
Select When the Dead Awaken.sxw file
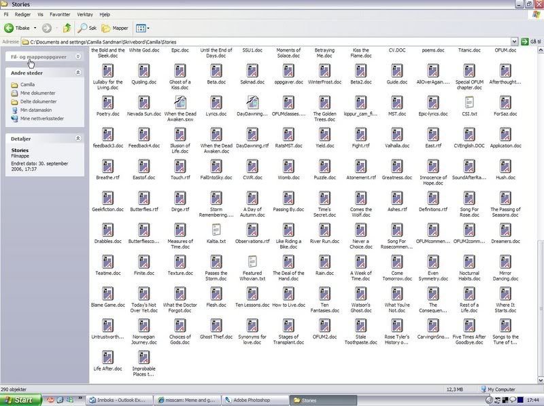click(x=180, y=103)
